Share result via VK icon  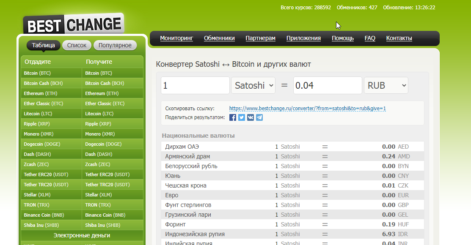tap(251, 117)
